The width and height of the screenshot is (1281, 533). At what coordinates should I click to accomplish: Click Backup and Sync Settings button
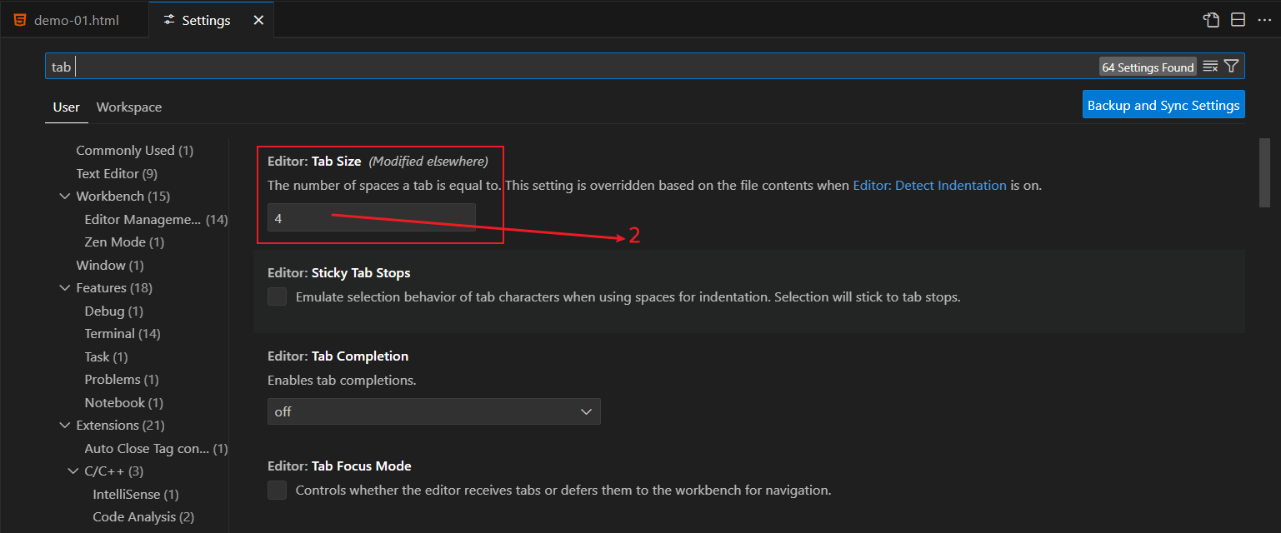[1163, 105]
